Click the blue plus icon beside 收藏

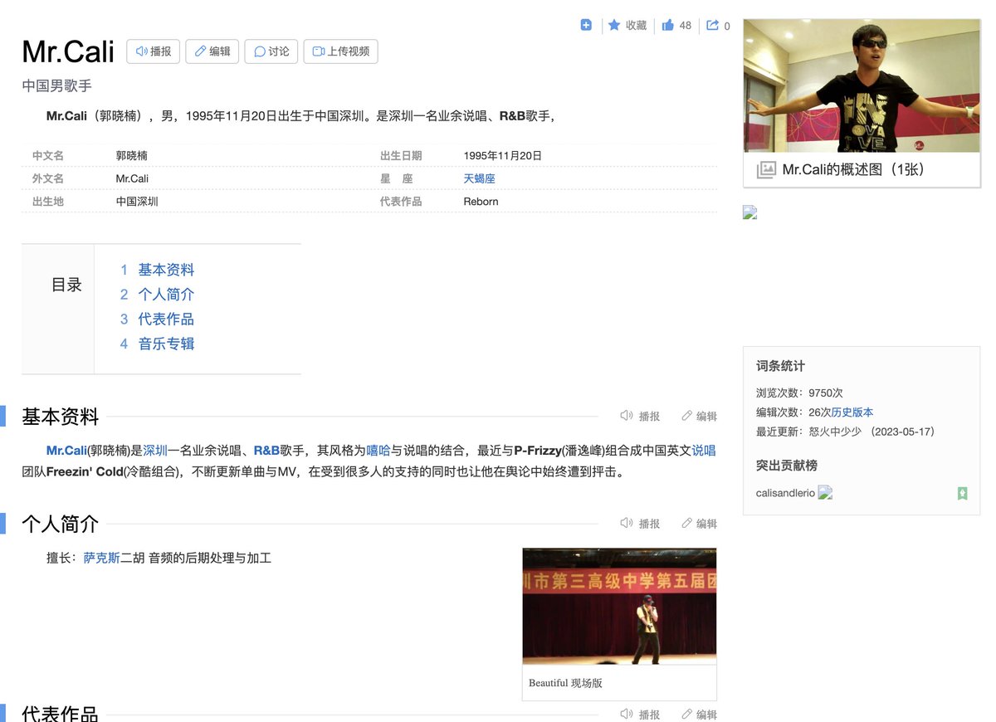click(586, 25)
